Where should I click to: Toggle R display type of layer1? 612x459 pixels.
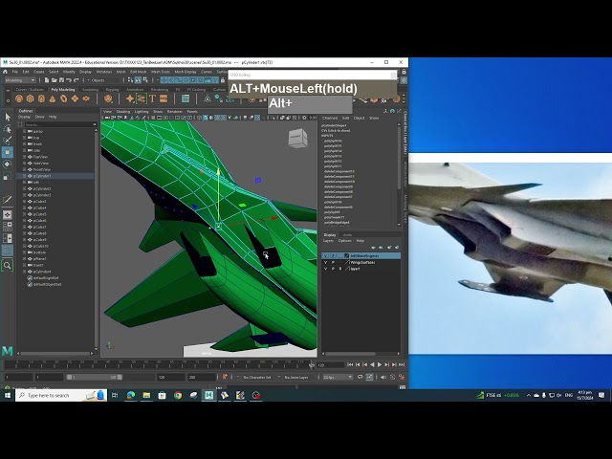[340, 269]
